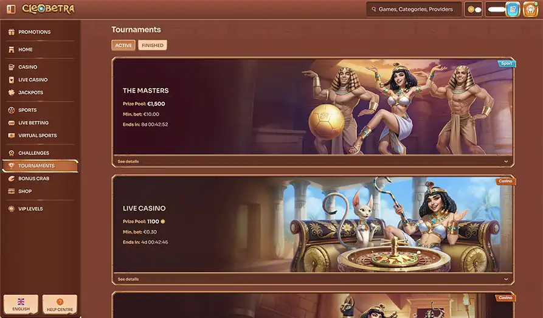Viewport: 543px width, 318px height.
Task: Click The Masters tournament title
Action: point(146,91)
